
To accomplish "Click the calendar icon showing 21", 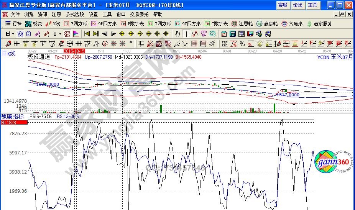I will click(x=224, y=34).
